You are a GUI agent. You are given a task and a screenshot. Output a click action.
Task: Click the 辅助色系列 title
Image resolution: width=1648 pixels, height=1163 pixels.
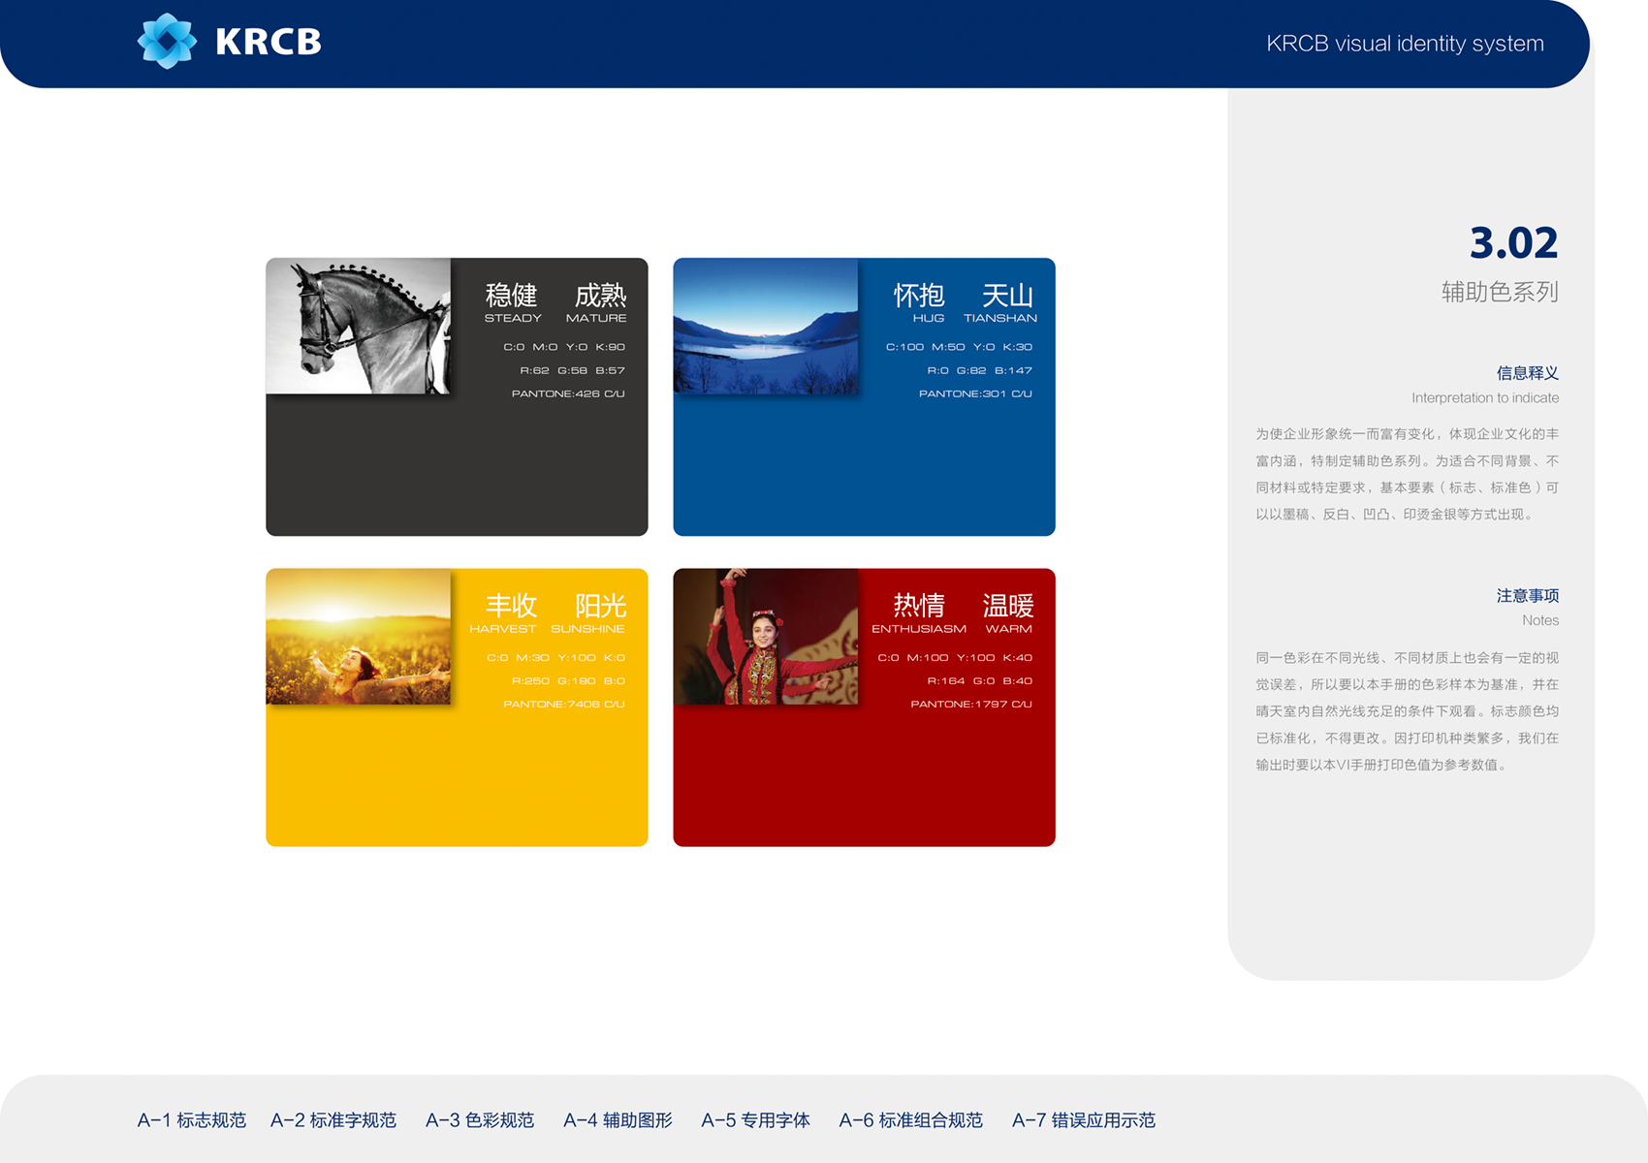click(x=1500, y=292)
